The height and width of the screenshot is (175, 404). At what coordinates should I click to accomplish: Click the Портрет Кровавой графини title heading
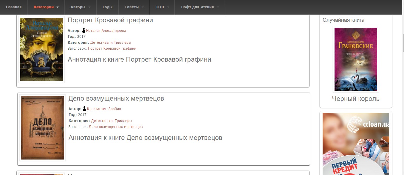click(110, 20)
